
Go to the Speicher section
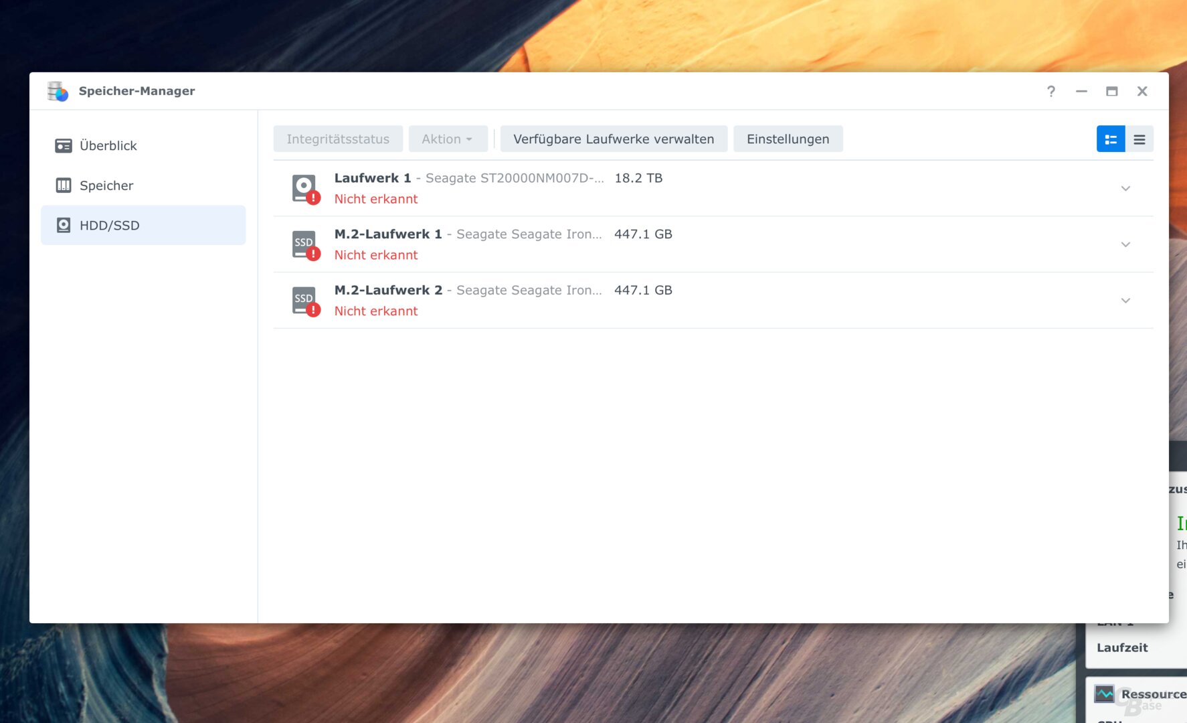[106, 185]
